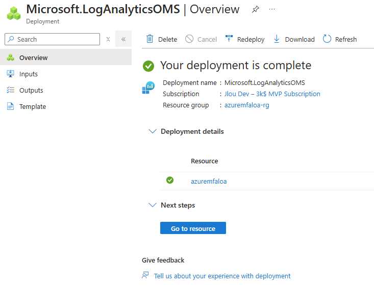Screen dimensions: 374x290
Task: Click the azuremfaloa status check icon
Action: (x=170, y=180)
